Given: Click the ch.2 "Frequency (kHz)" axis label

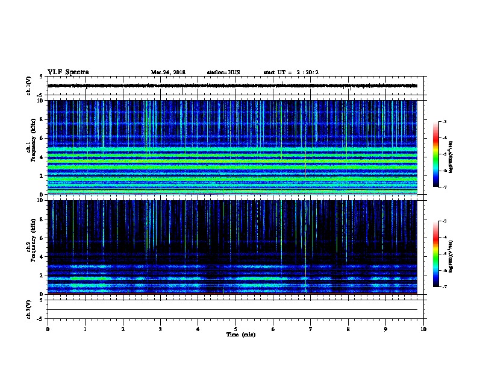Looking at the screenshot, I should click(33, 240).
